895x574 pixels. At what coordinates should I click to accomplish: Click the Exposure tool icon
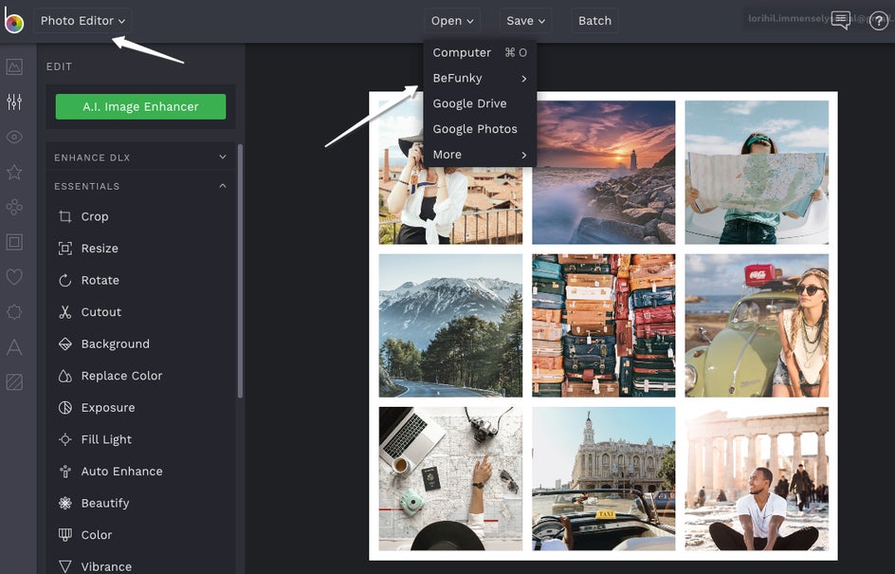click(65, 408)
